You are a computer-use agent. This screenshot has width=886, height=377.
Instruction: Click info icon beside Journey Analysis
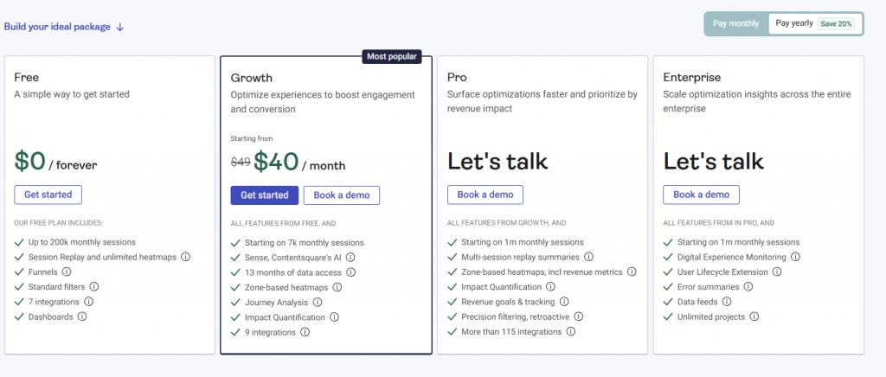318,302
